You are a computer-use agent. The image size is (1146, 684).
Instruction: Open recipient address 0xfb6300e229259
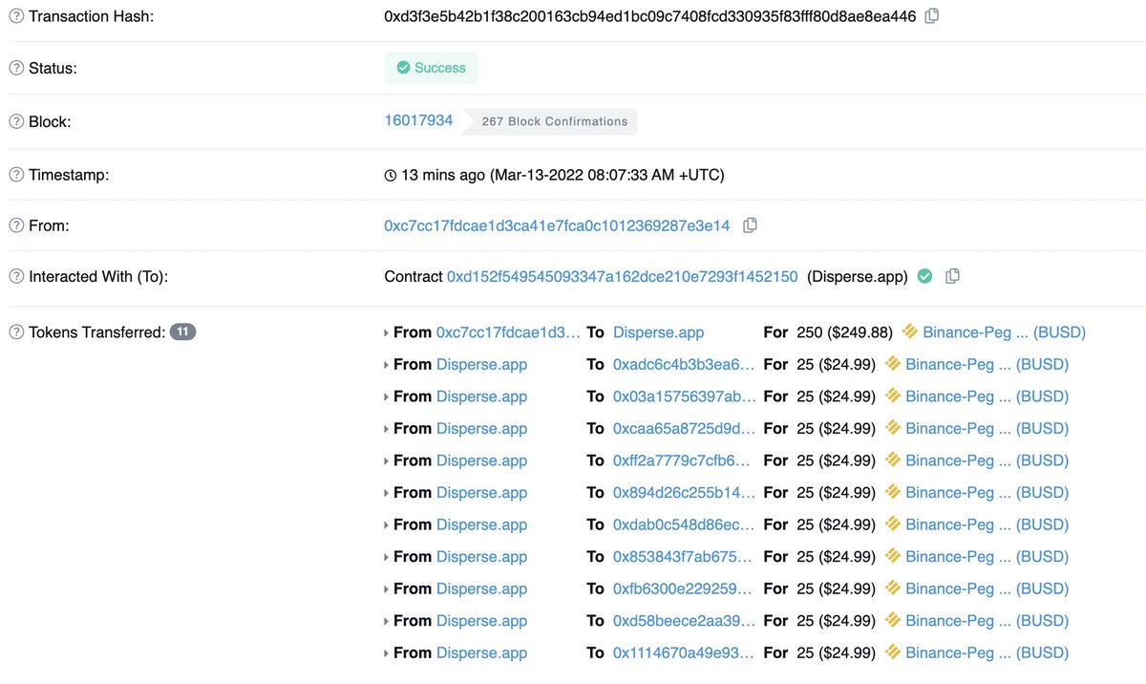(685, 588)
